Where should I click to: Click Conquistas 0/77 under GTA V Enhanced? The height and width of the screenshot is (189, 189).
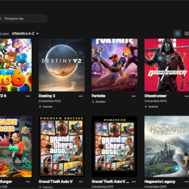point(103,187)
